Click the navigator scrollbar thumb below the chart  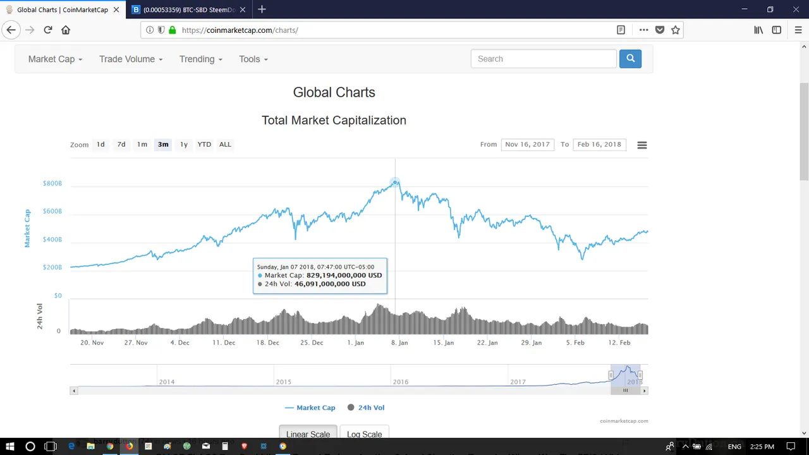tap(625, 391)
